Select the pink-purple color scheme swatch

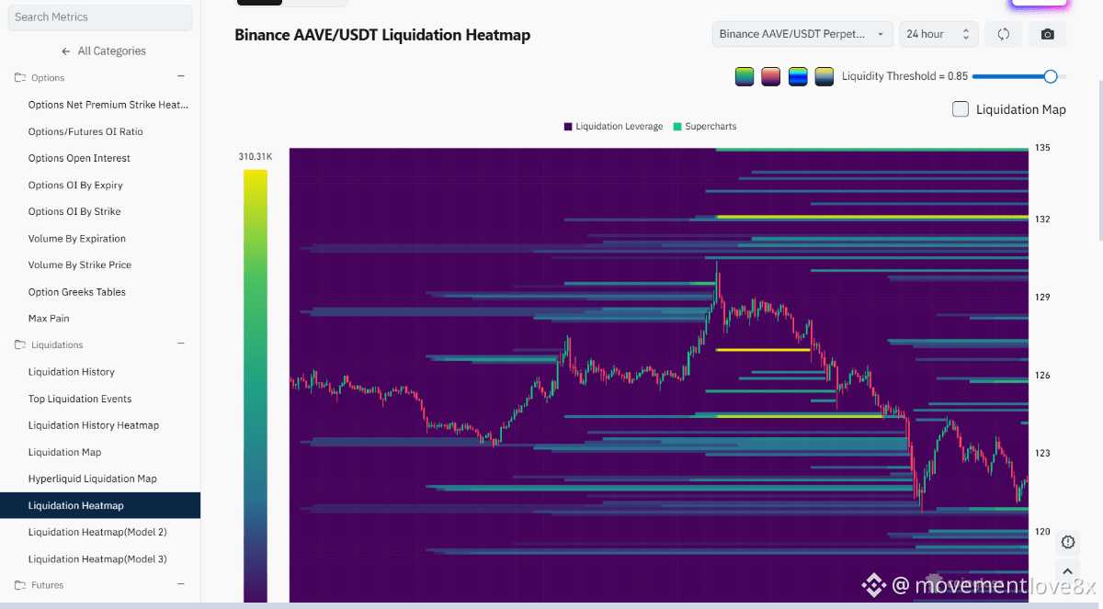(771, 76)
